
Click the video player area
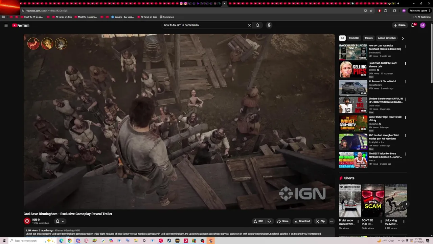pyautogui.click(x=179, y=121)
